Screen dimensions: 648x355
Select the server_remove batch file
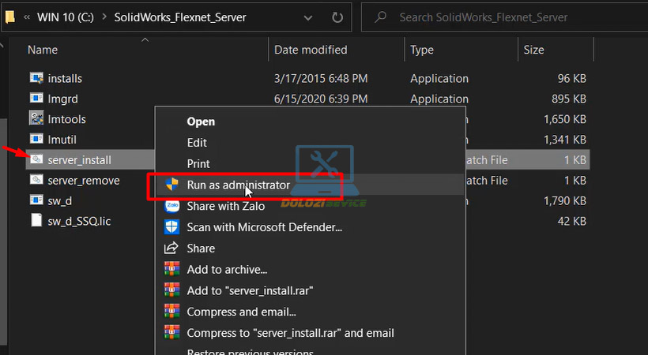click(x=83, y=181)
